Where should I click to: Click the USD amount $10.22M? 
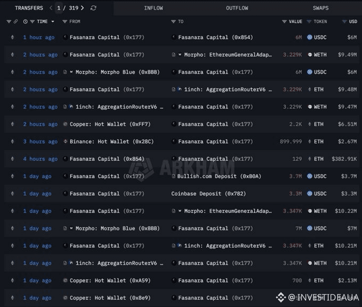click(x=346, y=211)
